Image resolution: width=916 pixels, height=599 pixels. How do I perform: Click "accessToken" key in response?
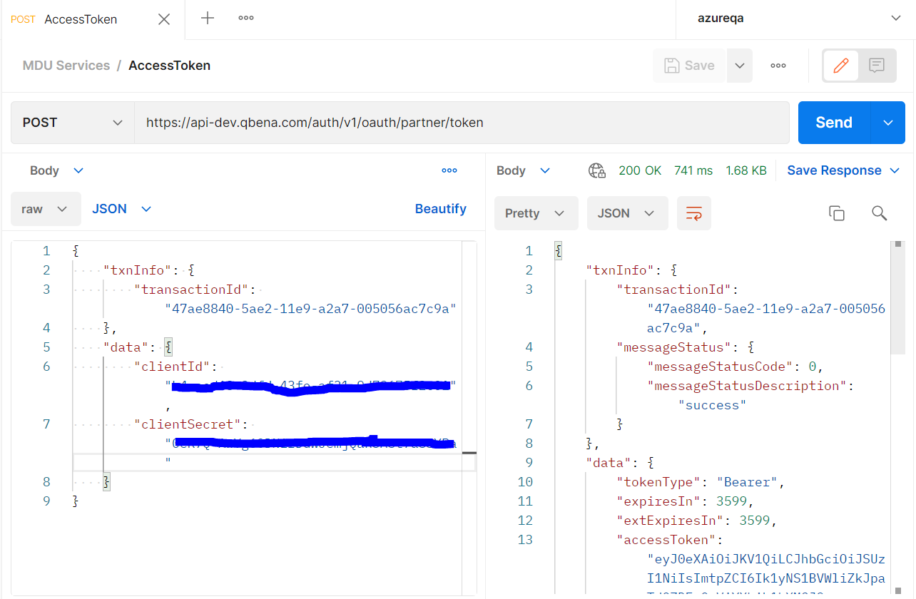coord(666,540)
